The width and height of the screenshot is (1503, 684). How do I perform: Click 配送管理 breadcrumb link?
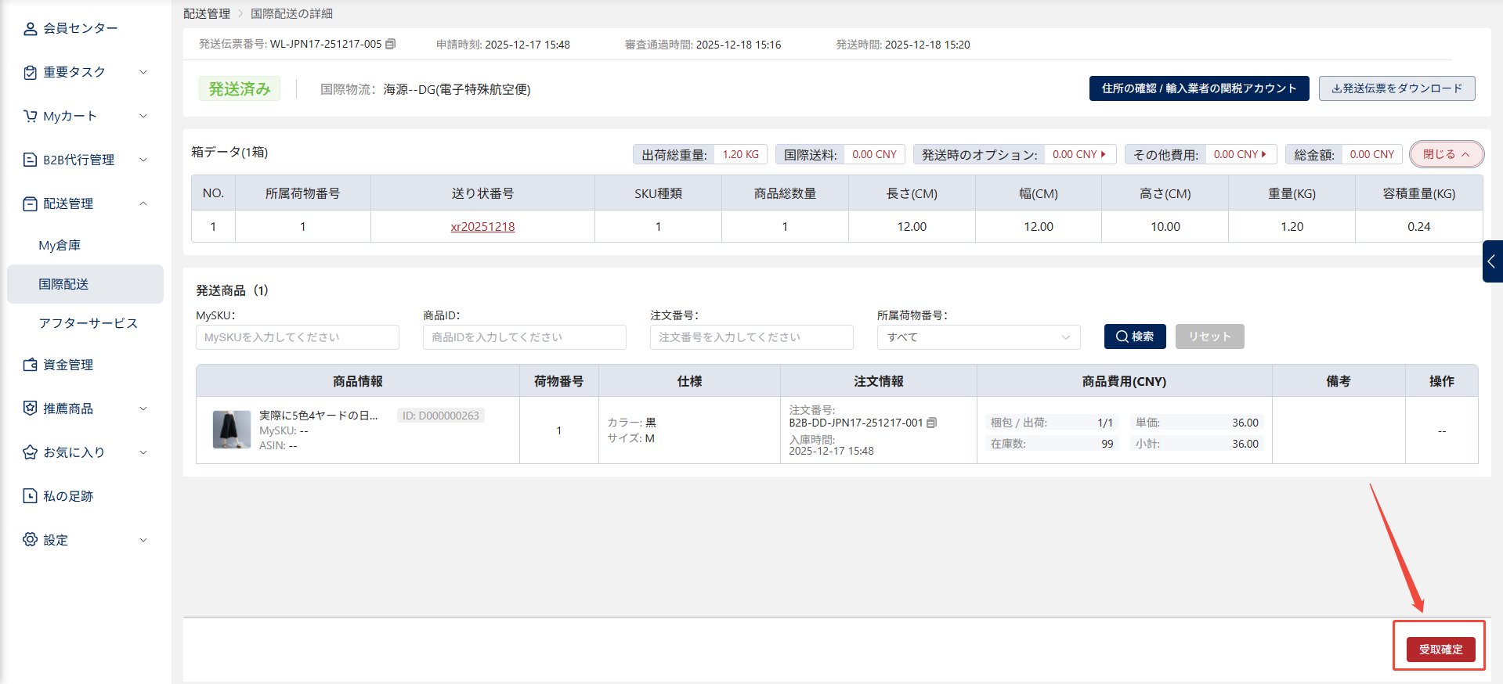coord(207,14)
